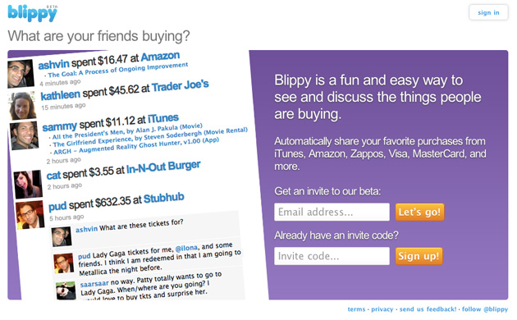
Task: Open pud's large profile photo
Action: point(30,215)
